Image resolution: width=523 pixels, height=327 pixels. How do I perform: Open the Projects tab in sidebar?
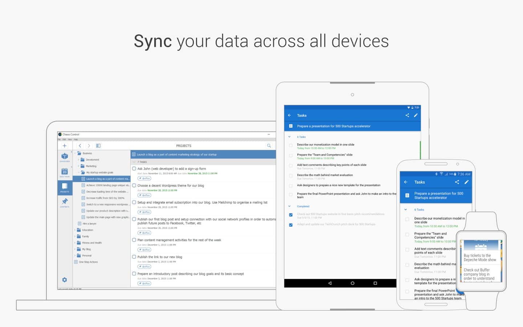coord(65,187)
